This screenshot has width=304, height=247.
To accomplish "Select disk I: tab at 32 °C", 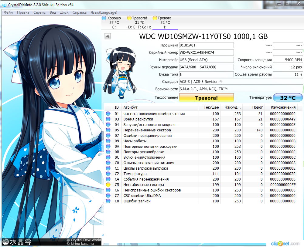I will click(165, 22).
